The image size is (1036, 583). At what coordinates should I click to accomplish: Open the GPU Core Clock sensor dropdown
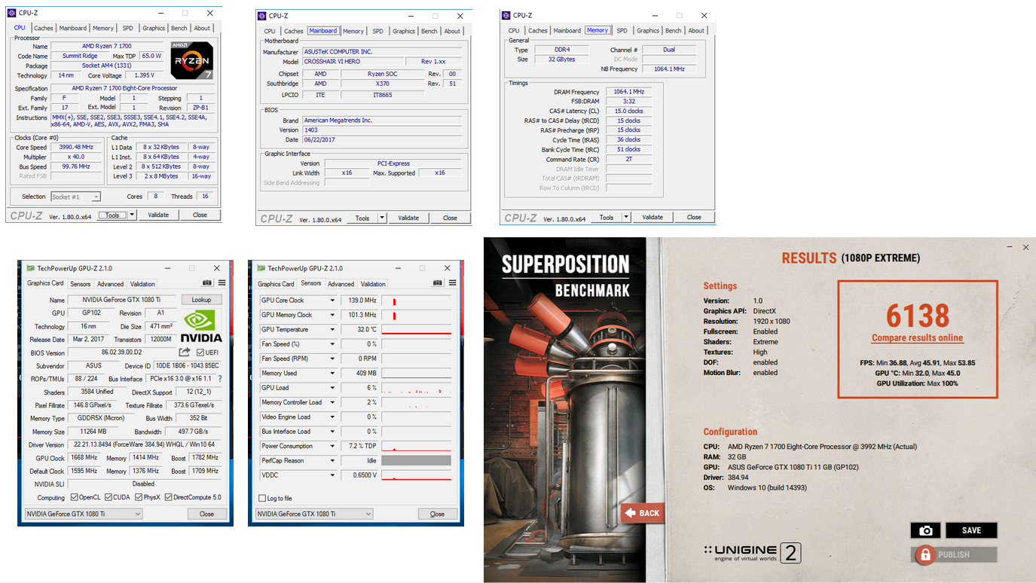coord(332,301)
